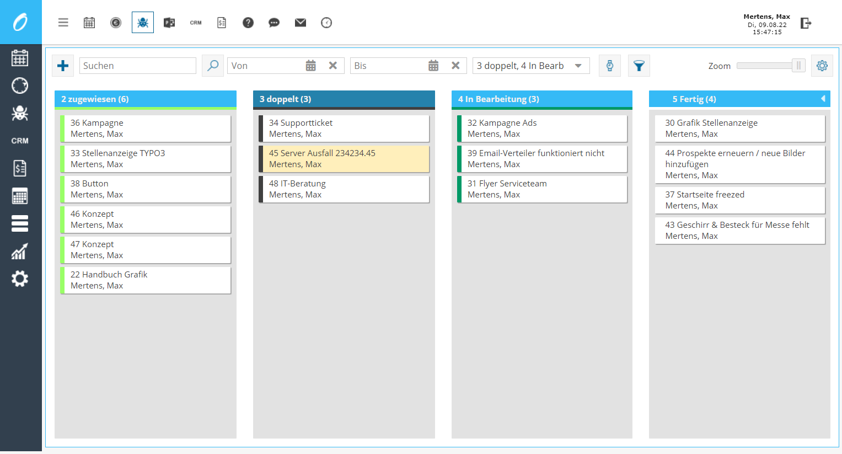Open the hamburger main menu
This screenshot has width=842, height=454.
click(x=63, y=22)
